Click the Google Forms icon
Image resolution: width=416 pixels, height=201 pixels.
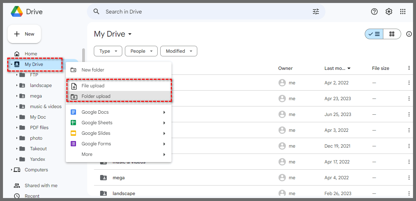click(73, 143)
